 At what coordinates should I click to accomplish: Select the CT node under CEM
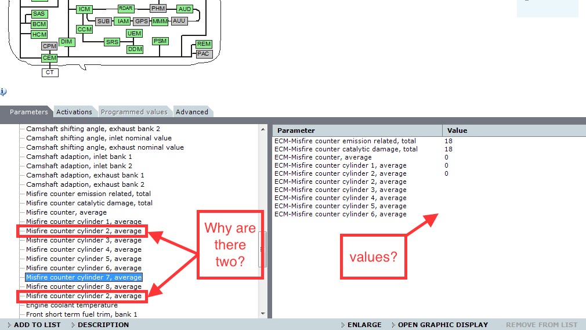coord(50,72)
